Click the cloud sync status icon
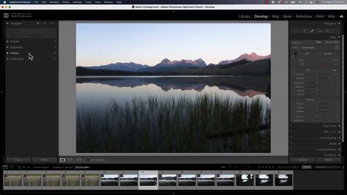347x195 pixels. pos(342,16)
